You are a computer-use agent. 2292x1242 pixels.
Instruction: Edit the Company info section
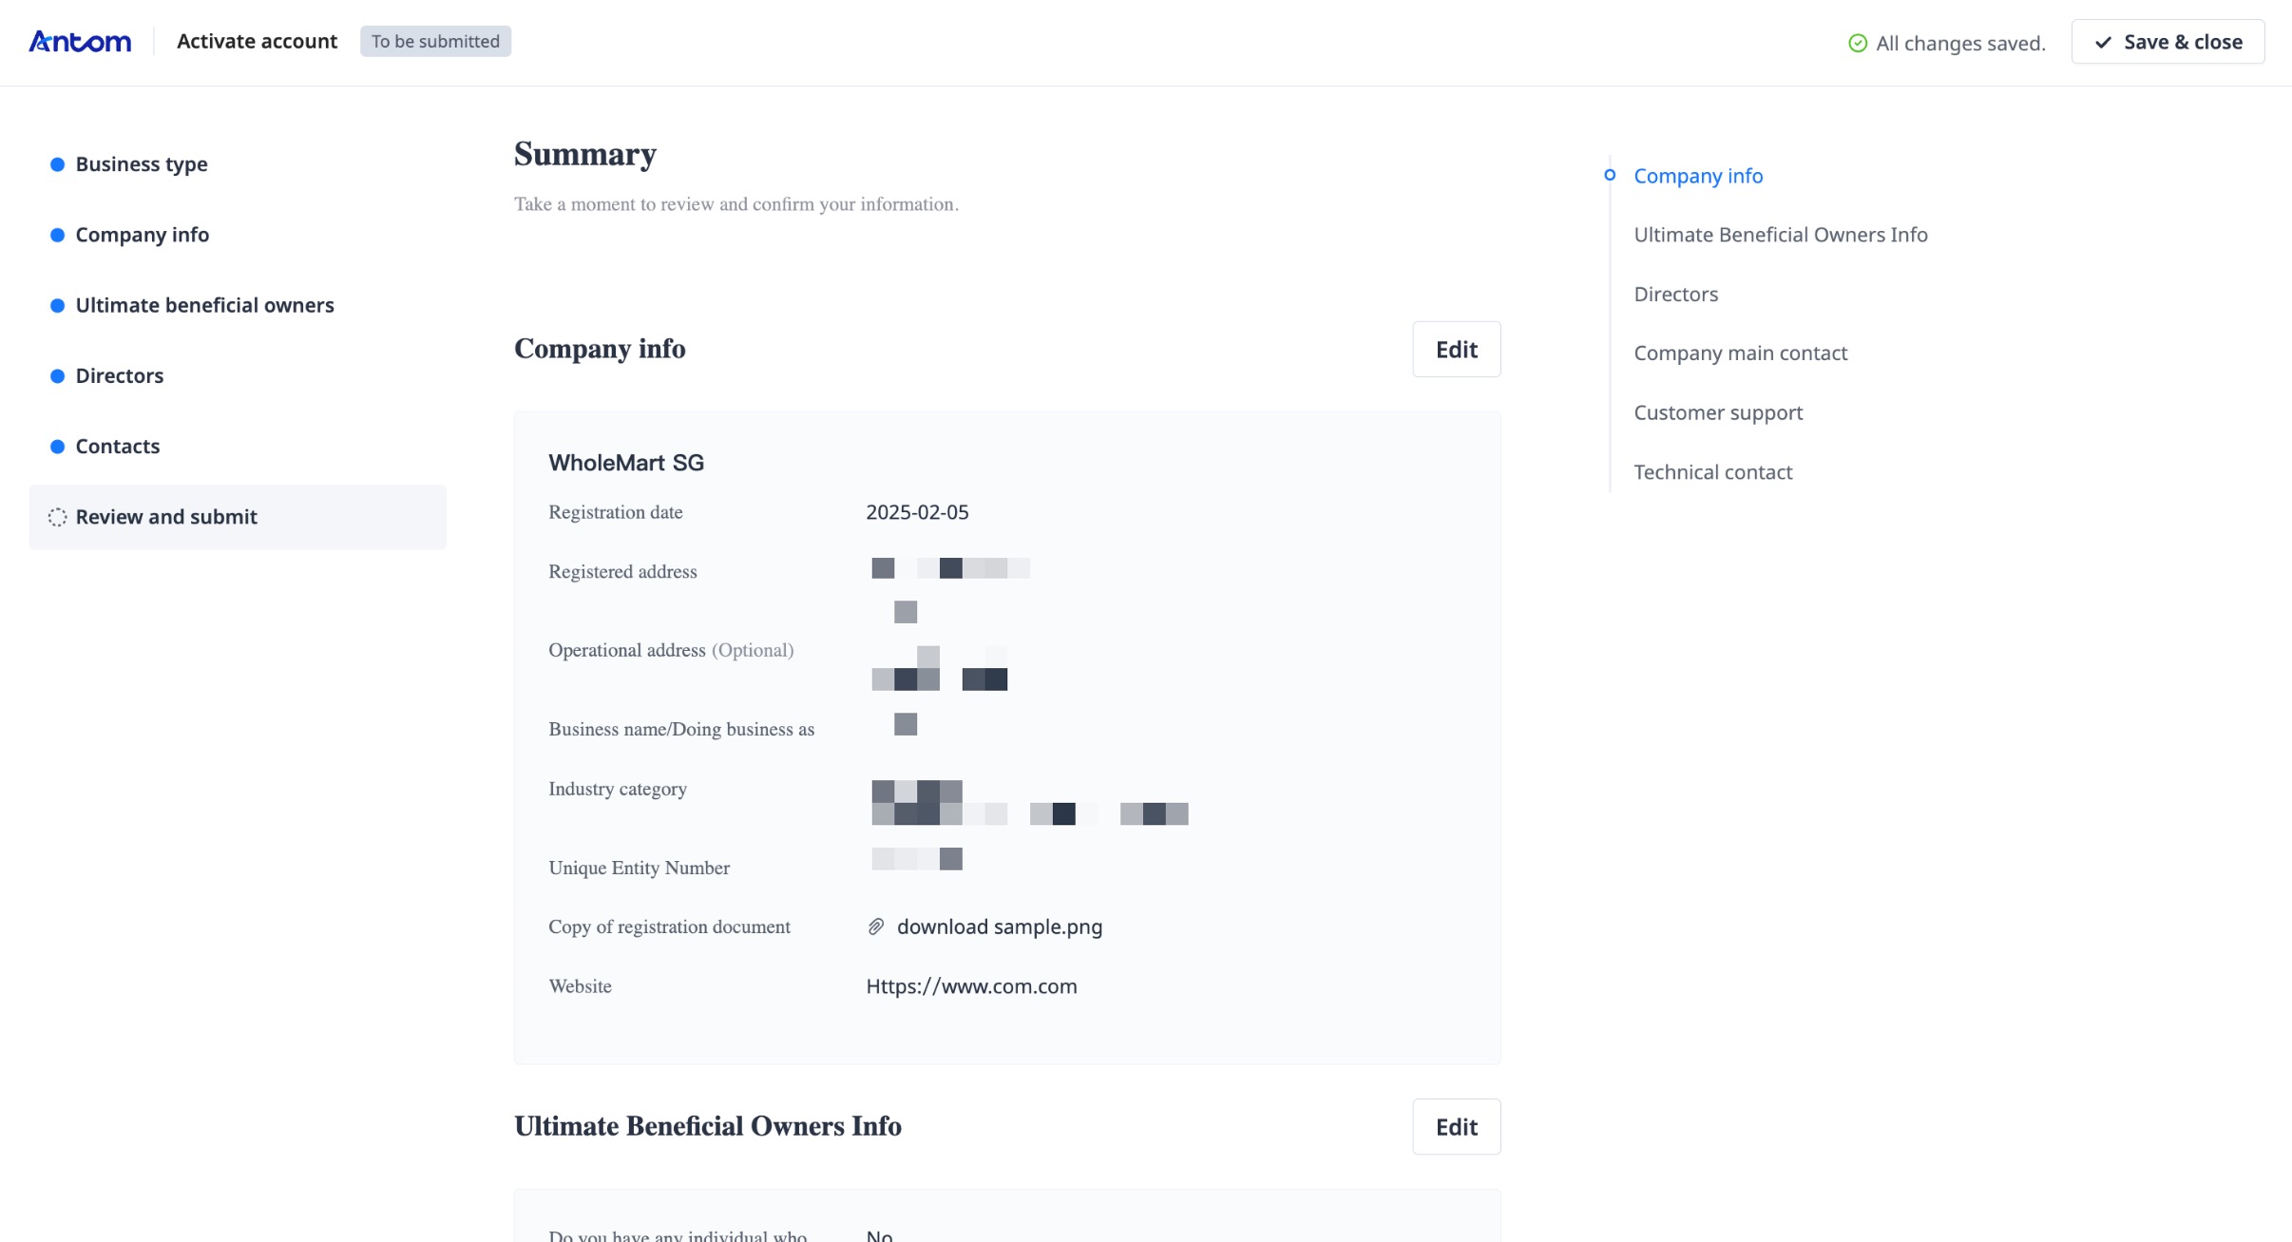[1456, 350]
